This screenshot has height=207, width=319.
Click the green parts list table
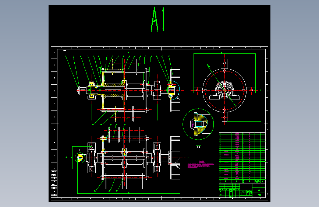tap(242, 158)
